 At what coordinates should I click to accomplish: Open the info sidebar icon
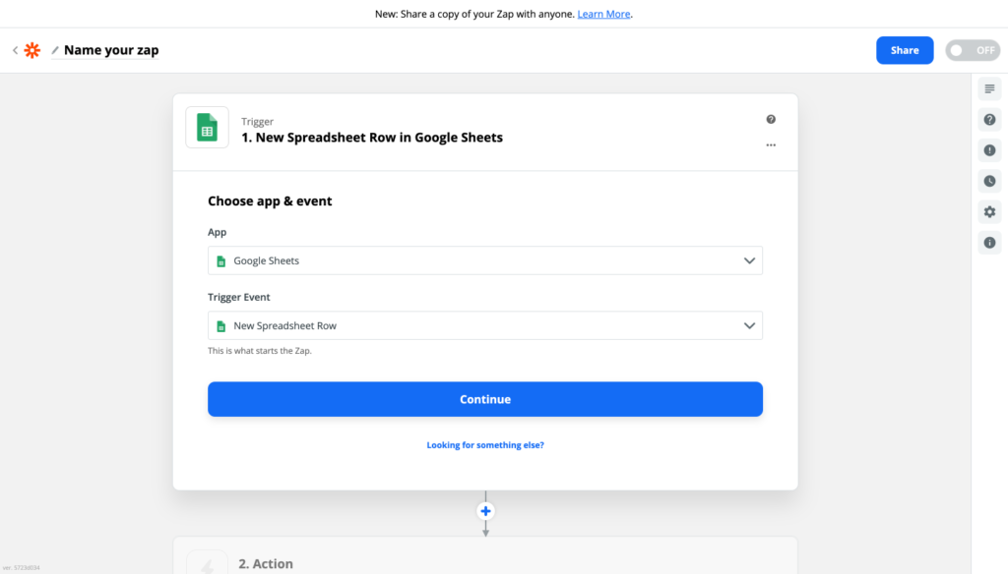tap(989, 242)
